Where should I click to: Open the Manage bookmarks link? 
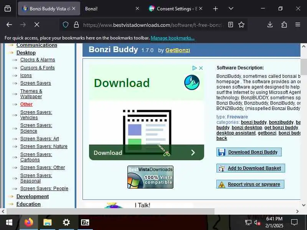pyautogui.click(x=172, y=38)
